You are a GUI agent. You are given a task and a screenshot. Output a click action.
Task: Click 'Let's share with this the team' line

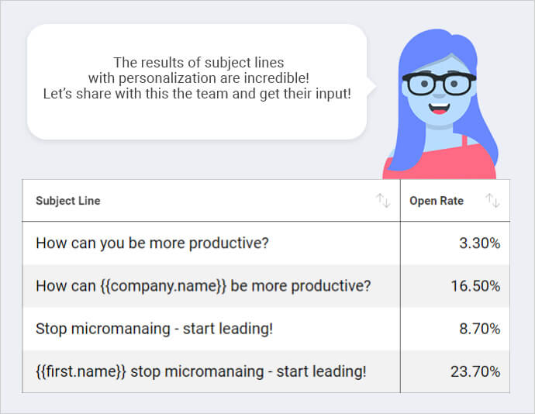(197, 94)
